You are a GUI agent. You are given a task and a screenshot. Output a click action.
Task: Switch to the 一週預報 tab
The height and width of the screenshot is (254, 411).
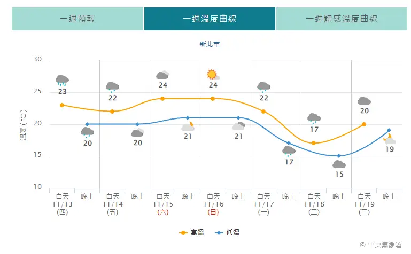pos(77,19)
